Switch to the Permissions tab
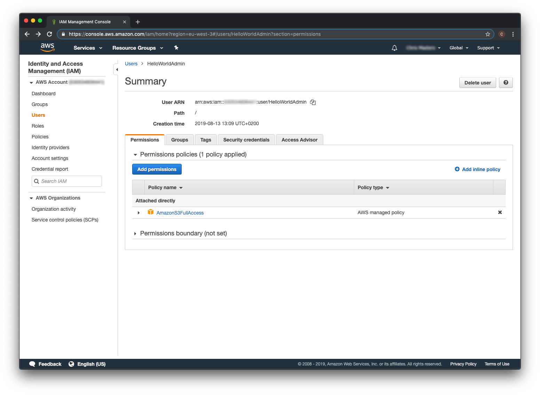The width and height of the screenshot is (540, 395). [145, 140]
